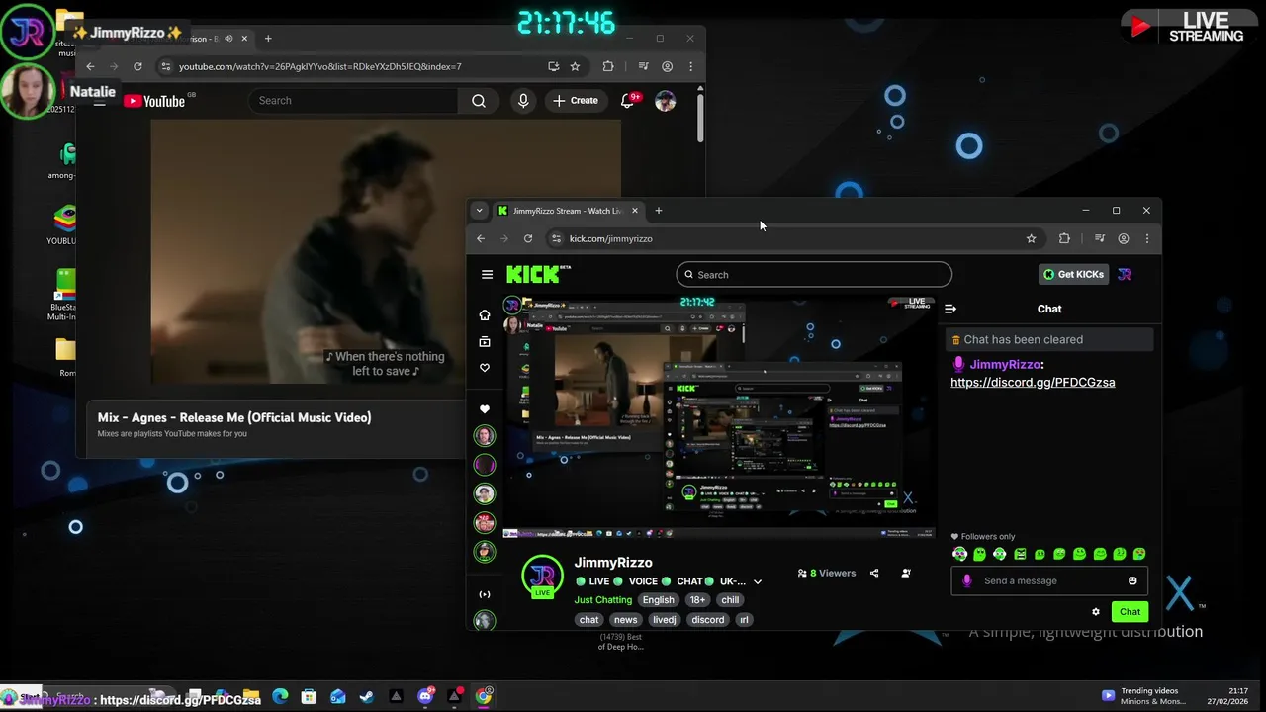Click the green Chat send button
The width and height of the screenshot is (1266, 712).
[1130, 612]
